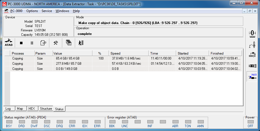260x131 pixels.
Task: Open the Service menu
Action: point(47,11)
